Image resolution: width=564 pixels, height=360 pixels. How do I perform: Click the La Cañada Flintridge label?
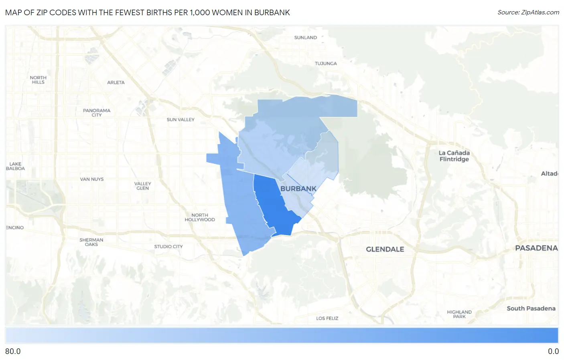(454, 156)
